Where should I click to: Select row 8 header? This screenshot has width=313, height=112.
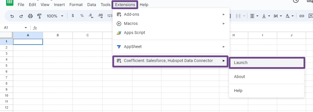(x=7, y=83)
